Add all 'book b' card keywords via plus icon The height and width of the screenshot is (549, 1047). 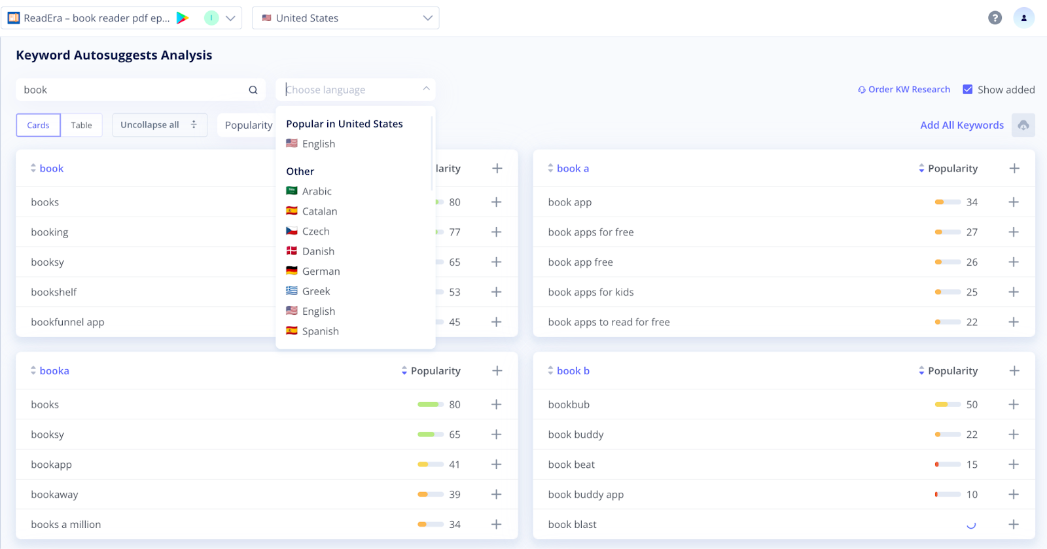click(x=1014, y=371)
